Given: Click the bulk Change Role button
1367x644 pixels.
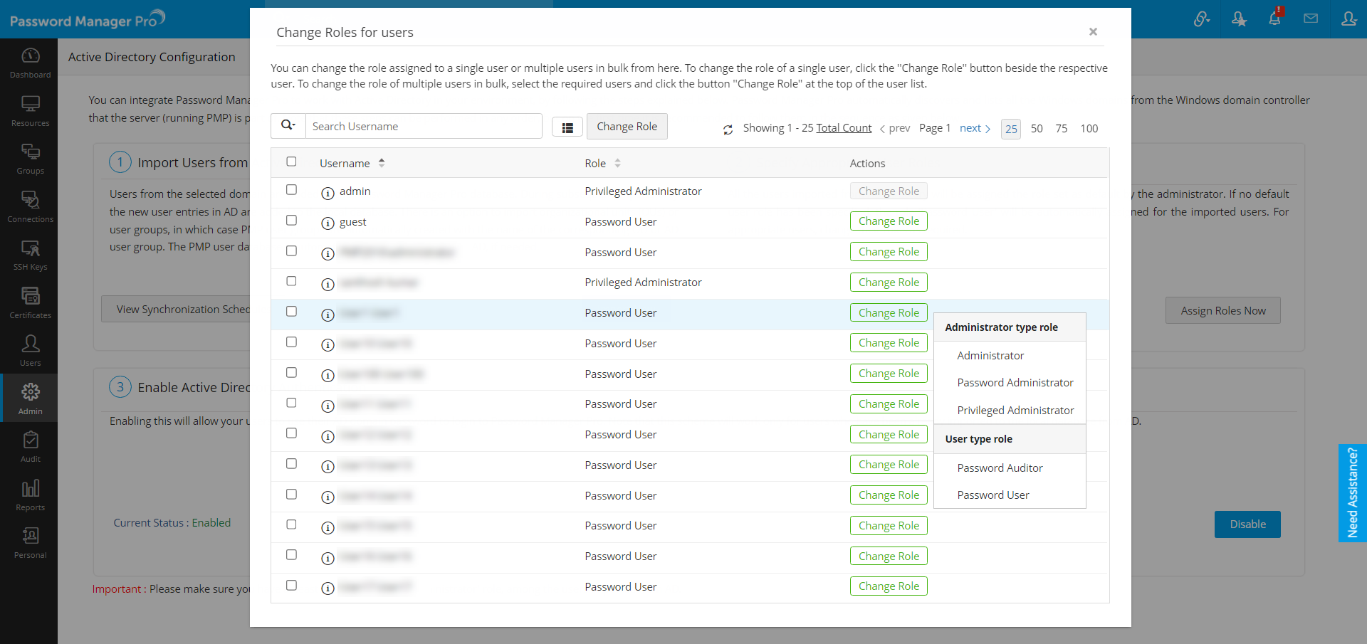Looking at the screenshot, I should point(627,127).
